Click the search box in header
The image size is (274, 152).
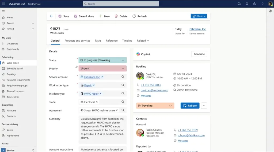tap(121, 4)
